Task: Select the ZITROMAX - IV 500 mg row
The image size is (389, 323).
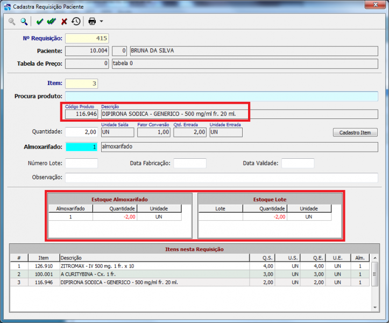Action: coord(190,266)
